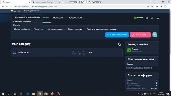Open the forum search magnifier icon
Screen dimensions: 171x96
click(158, 18)
